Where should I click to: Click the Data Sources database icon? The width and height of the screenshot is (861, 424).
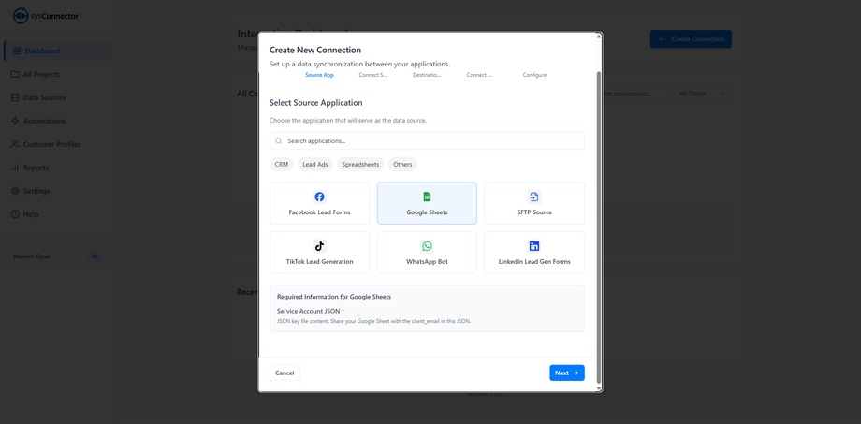[15, 97]
